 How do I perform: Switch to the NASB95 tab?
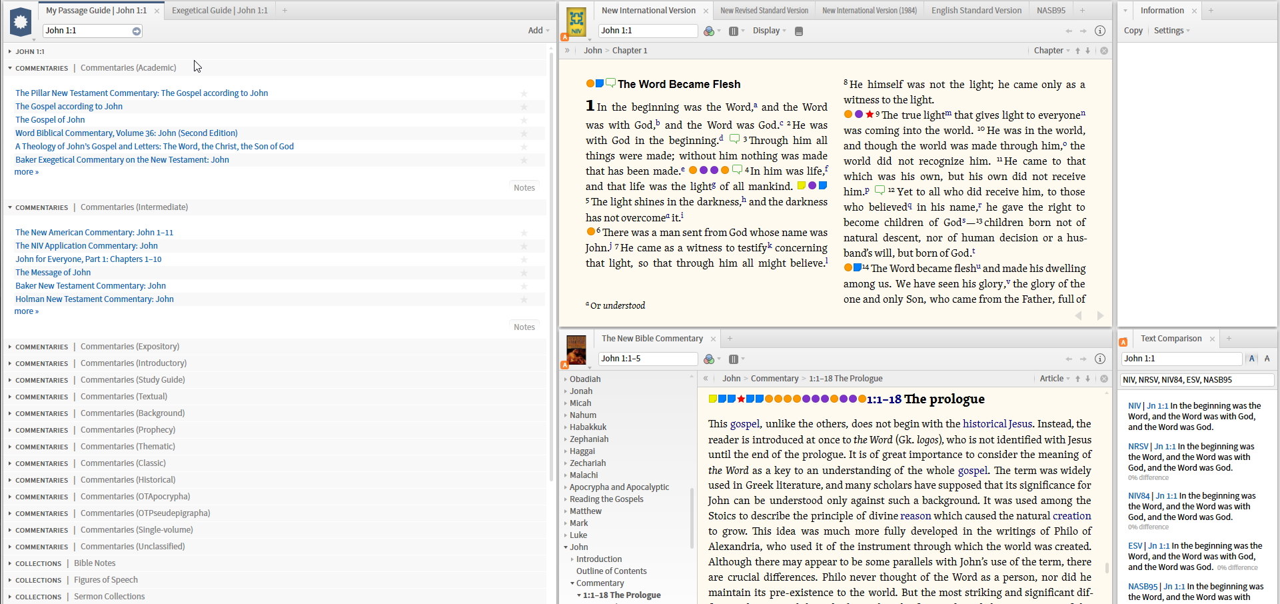[1051, 11]
